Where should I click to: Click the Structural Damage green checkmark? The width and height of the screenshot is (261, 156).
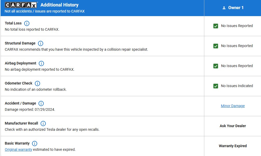point(216,46)
